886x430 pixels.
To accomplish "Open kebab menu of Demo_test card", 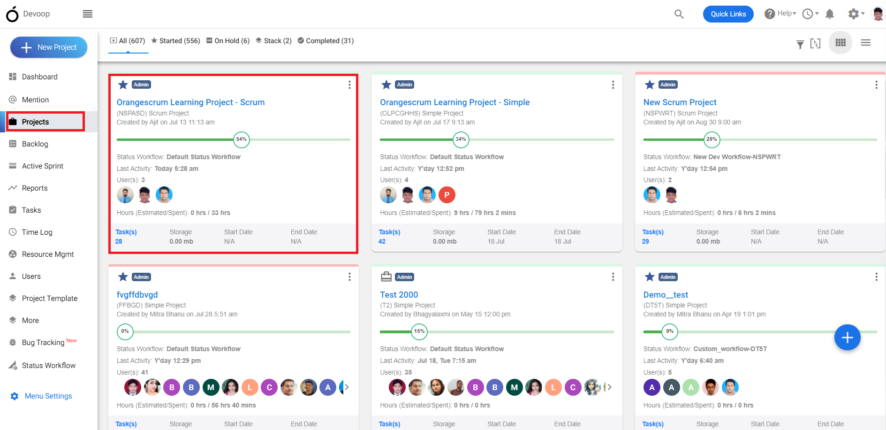I will 876,277.
